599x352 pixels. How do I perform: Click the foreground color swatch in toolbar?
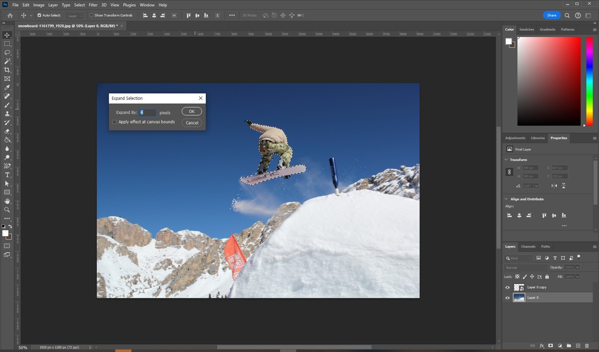click(x=5, y=234)
